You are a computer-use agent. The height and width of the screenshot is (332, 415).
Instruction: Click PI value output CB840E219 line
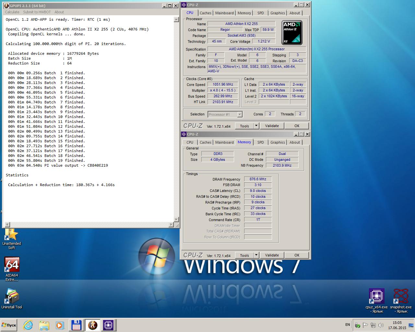coord(58,165)
